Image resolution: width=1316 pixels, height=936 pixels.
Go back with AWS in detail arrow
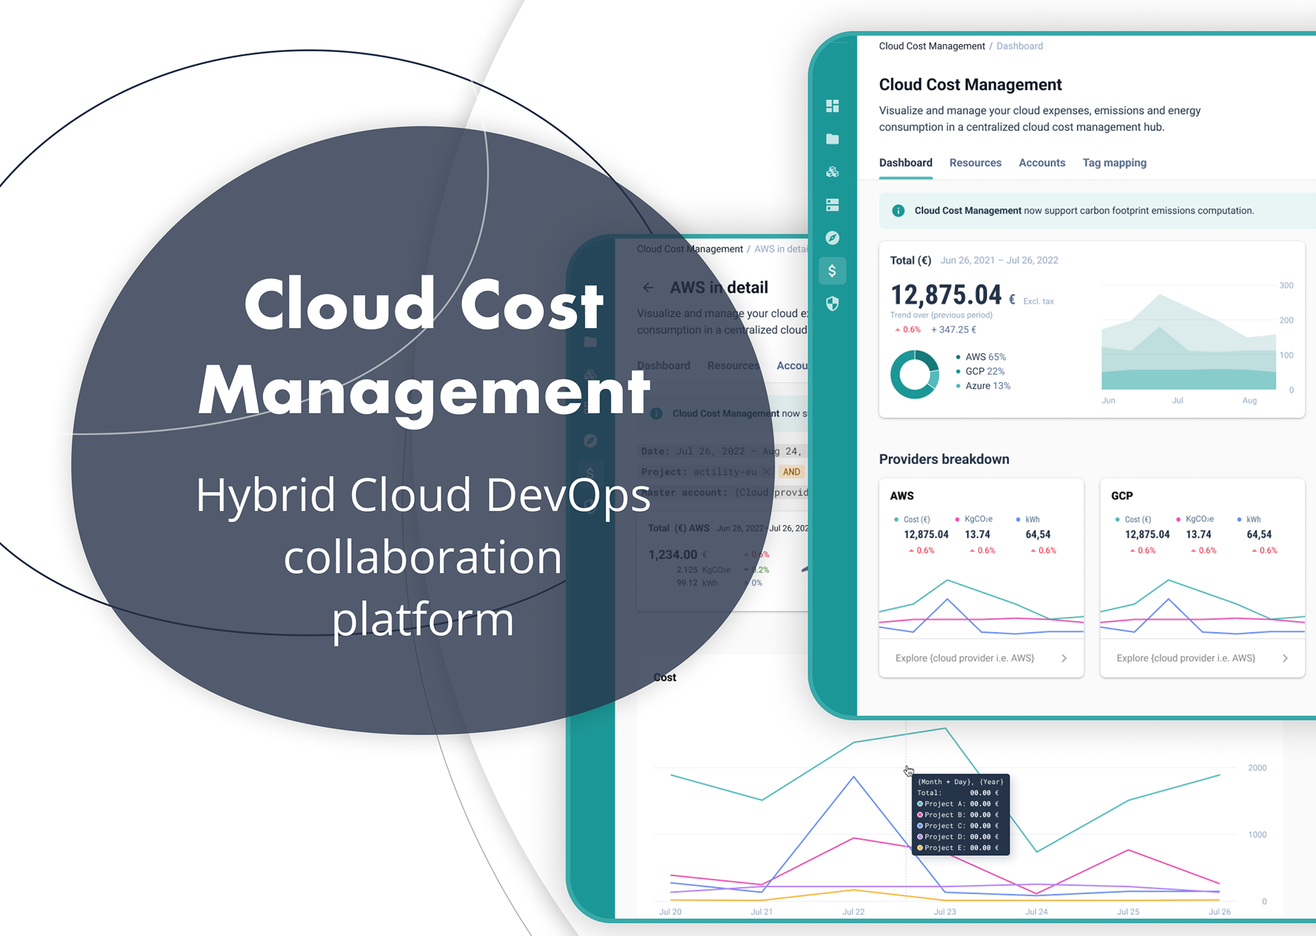[648, 288]
